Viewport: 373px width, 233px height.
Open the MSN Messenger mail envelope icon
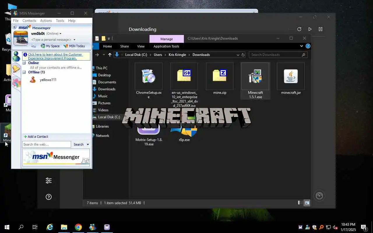[x=34, y=46]
